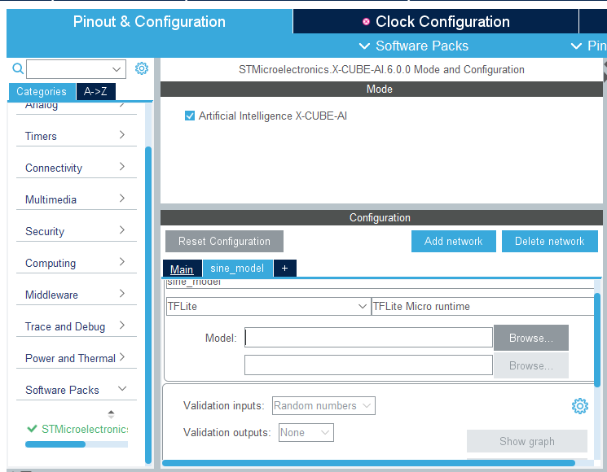Switch to Clock Configuration tab
The width and height of the screenshot is (607, 472).
click(x=436, y=22)
